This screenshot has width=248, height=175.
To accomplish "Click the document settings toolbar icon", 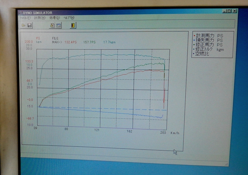I will (52, 25).
